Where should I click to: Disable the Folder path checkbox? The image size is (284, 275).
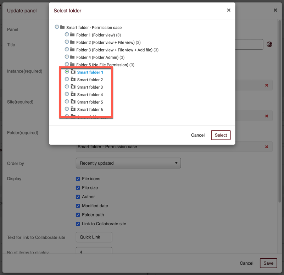click(78, 215)
